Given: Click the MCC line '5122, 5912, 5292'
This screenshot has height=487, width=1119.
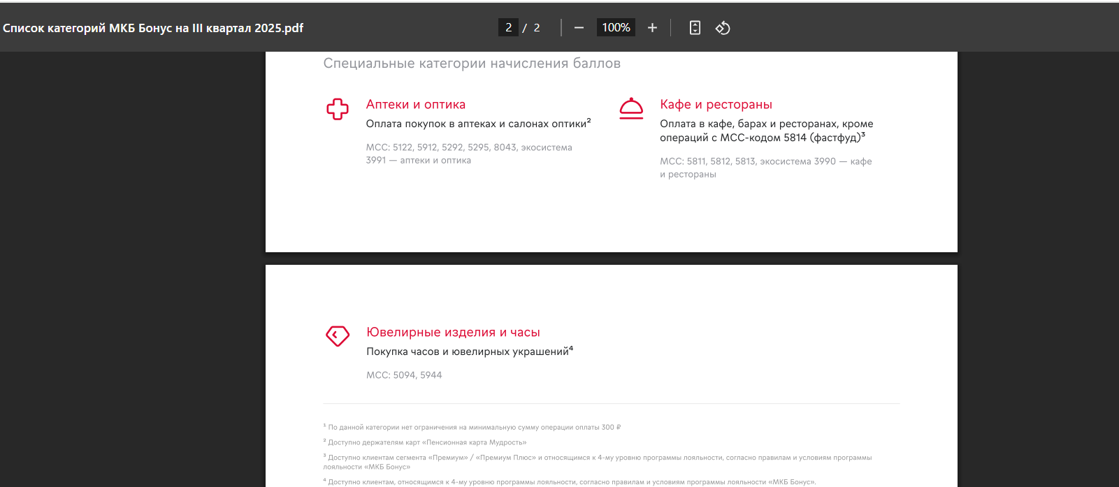Looking at the screenshot, I should point(469,147).
